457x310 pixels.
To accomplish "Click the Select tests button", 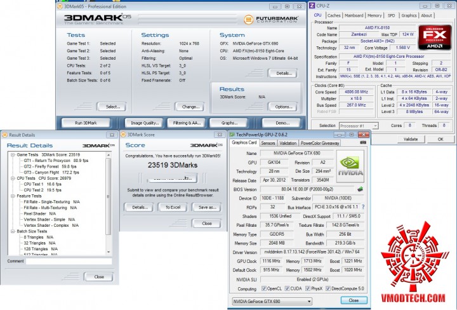I will tap(112, 107).
